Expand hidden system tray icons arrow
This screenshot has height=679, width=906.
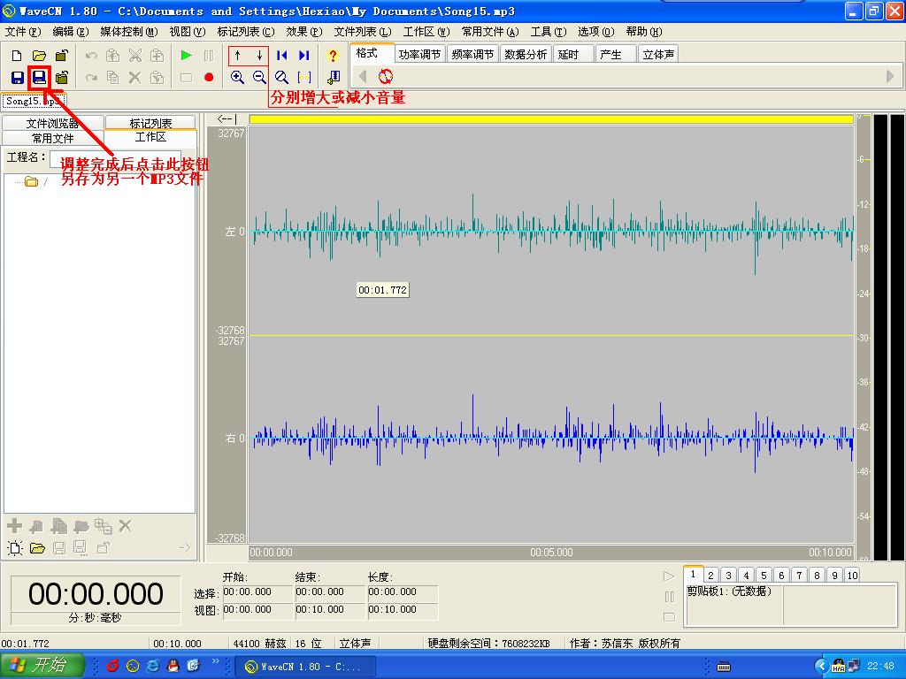coord(821,667)
